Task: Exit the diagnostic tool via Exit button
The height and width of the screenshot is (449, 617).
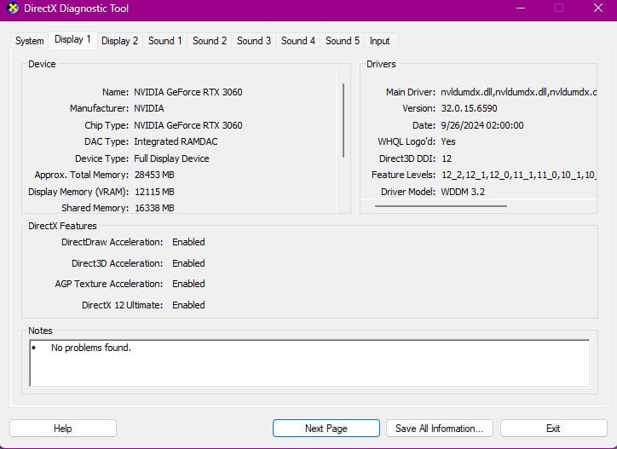Action: click(x=553, y=429)
